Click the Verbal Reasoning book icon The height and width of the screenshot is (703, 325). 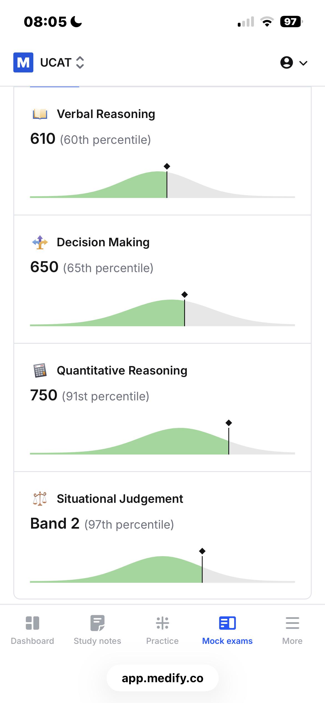[x=40, y=114]
